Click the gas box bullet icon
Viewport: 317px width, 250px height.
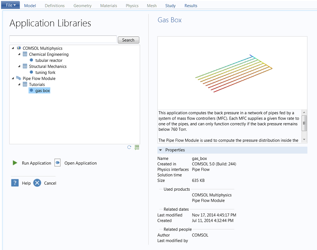point(31,90)
